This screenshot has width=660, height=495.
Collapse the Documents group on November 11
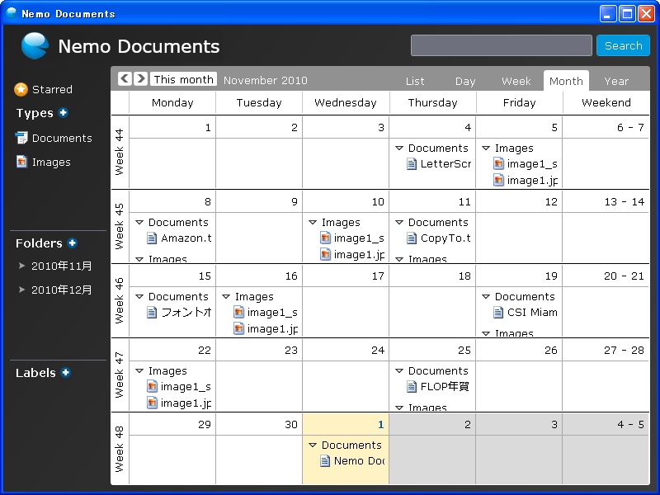tap(399, 222)
